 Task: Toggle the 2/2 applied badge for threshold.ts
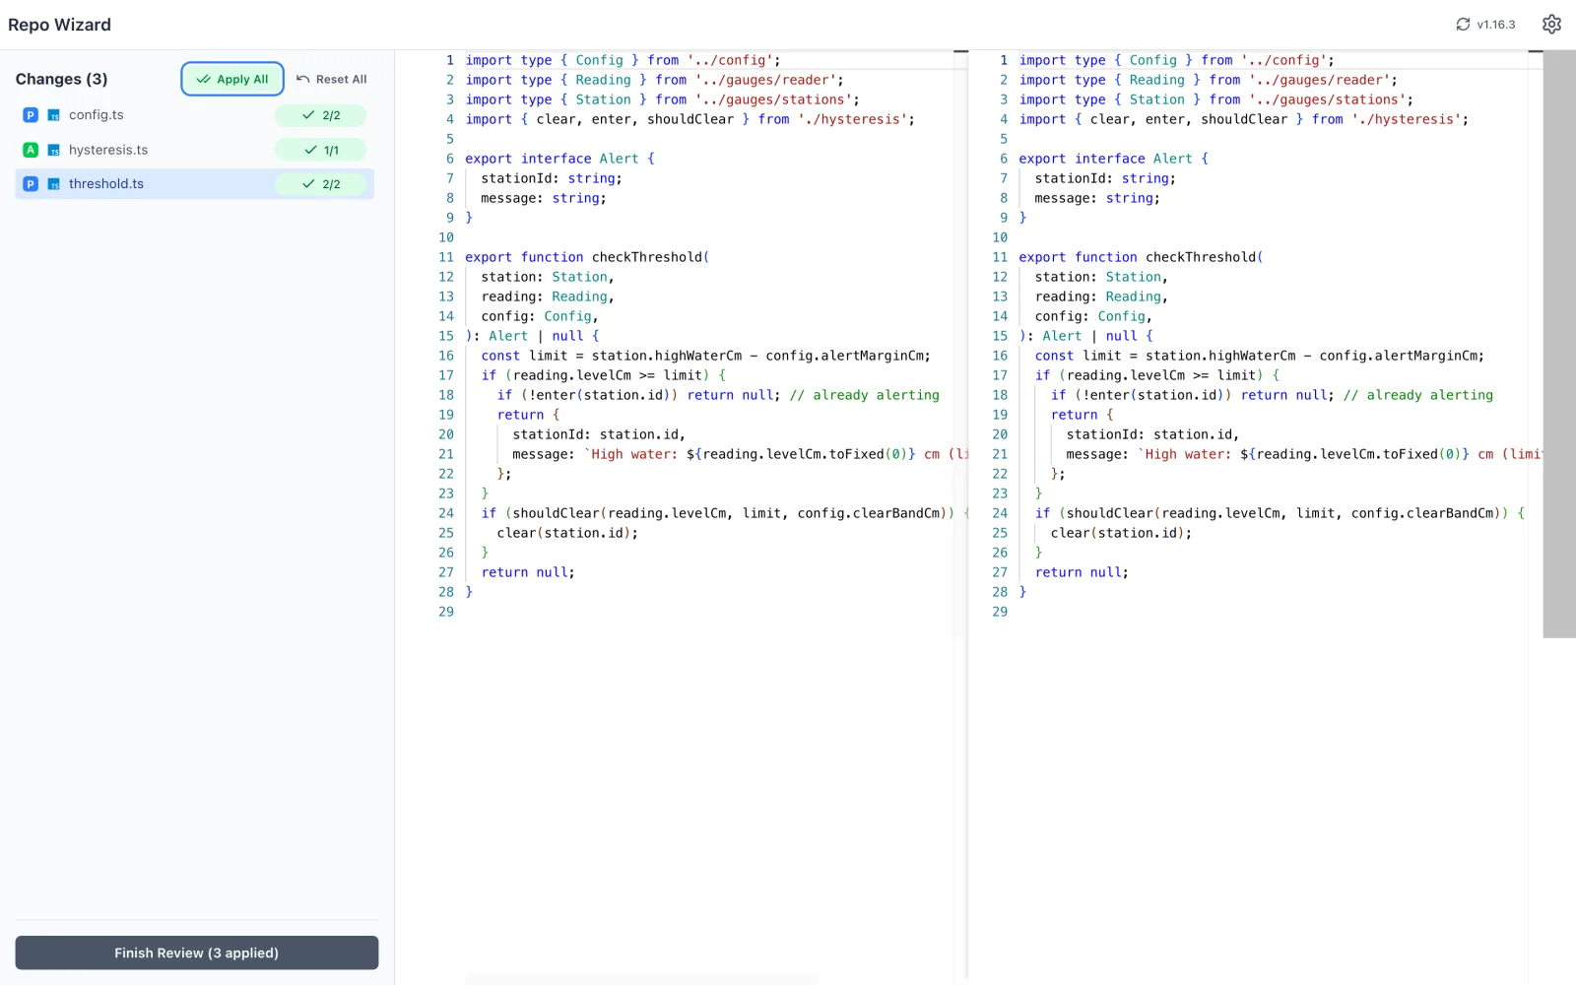pos(320,184)
